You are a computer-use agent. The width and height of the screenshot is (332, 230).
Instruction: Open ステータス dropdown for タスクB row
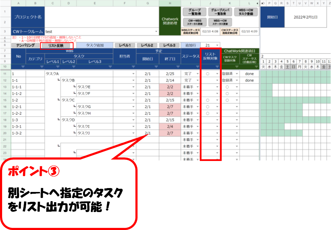(x=198, y=80)
